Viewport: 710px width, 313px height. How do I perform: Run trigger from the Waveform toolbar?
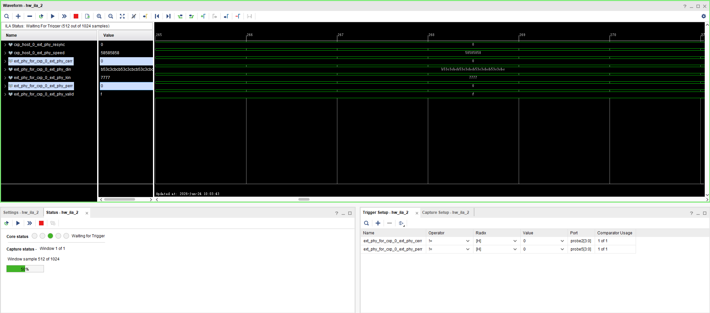click(53, 16)
